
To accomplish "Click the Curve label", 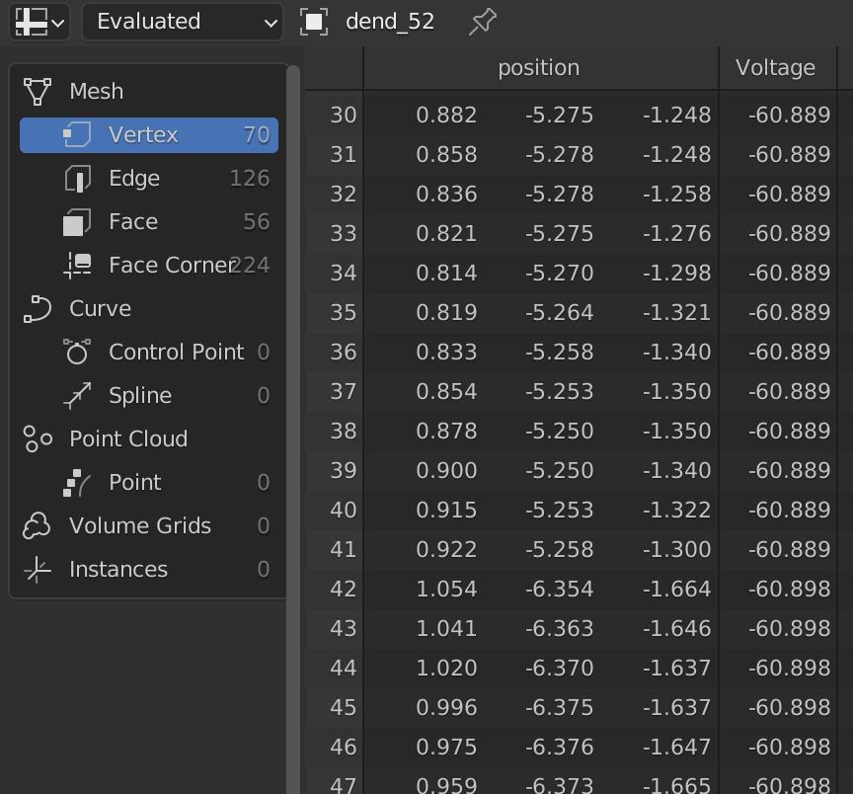I will (100, 309).
